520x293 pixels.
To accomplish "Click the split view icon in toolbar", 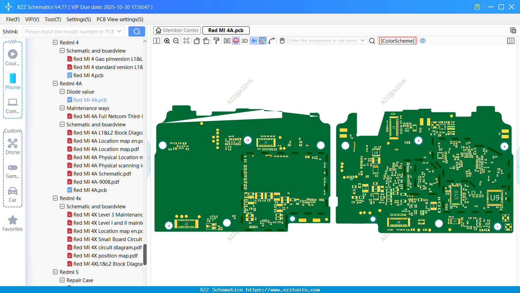I will coord(157,41).
